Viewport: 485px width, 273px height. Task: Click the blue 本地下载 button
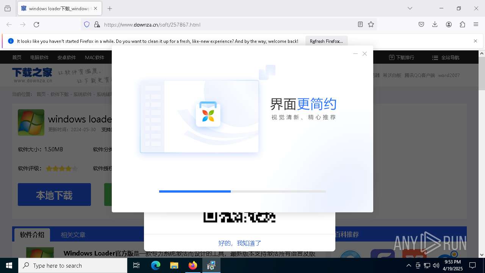click(x=54, y=195)
